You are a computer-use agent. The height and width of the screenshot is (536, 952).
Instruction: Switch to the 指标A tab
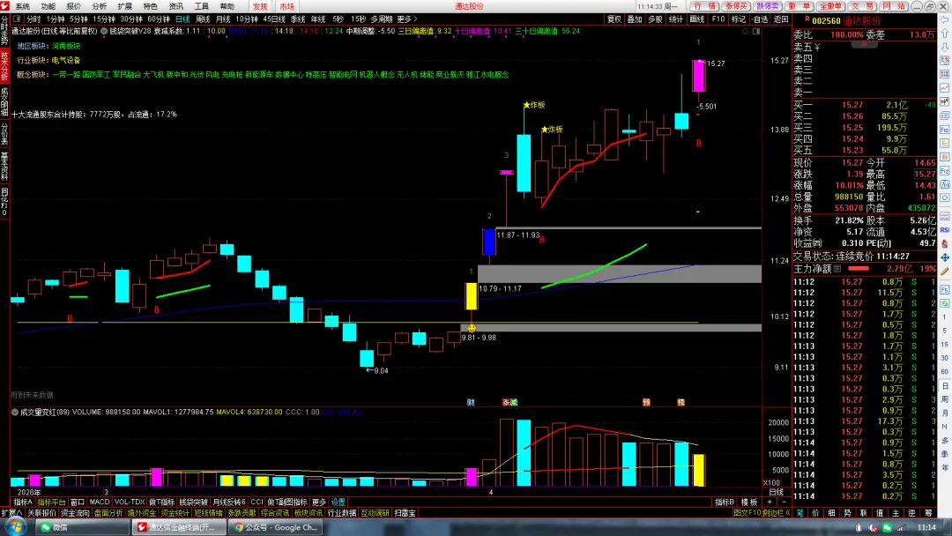coord(22,502)
